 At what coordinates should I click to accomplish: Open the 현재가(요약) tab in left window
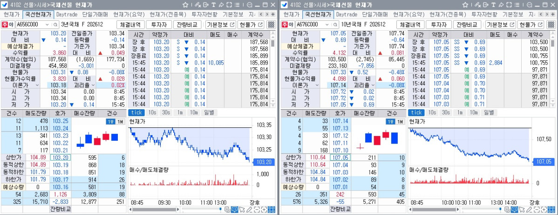click(x=129, y=14)
